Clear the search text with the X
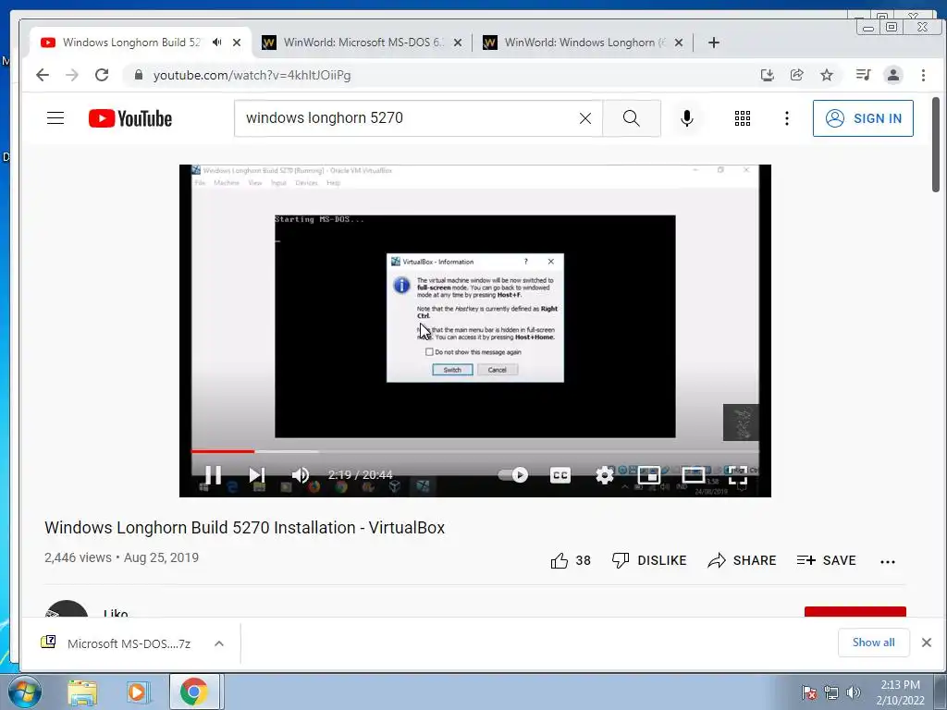The height and width of the screenshot is (710, 947). pyautogui.click(x=585, y=118)
